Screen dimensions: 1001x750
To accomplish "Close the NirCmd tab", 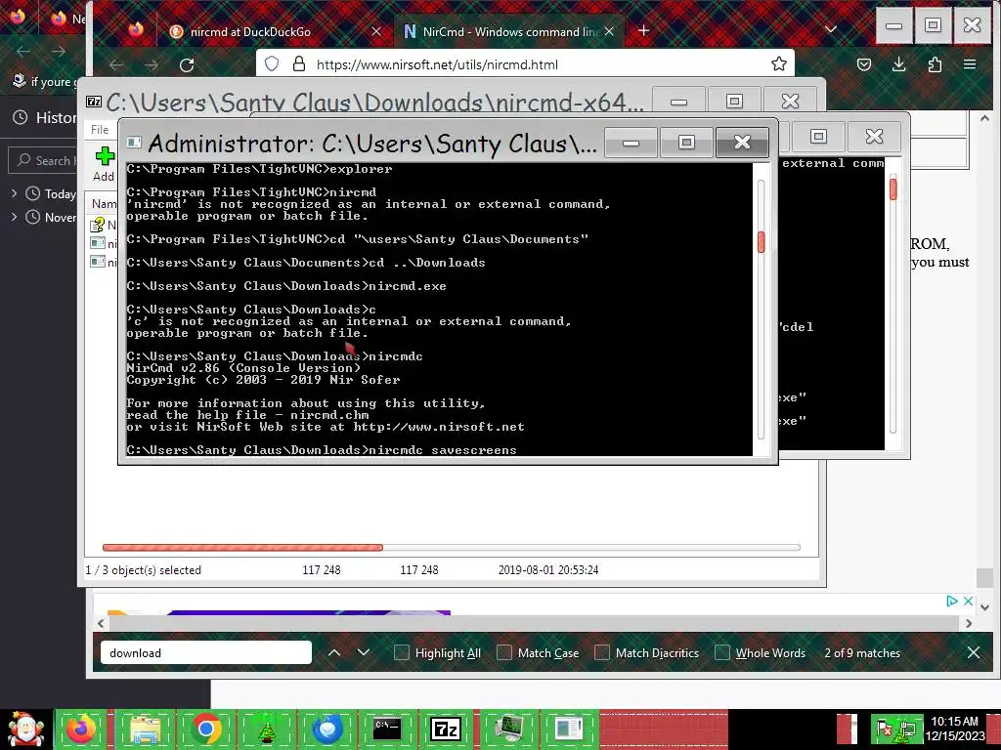I will pos(609,31).
